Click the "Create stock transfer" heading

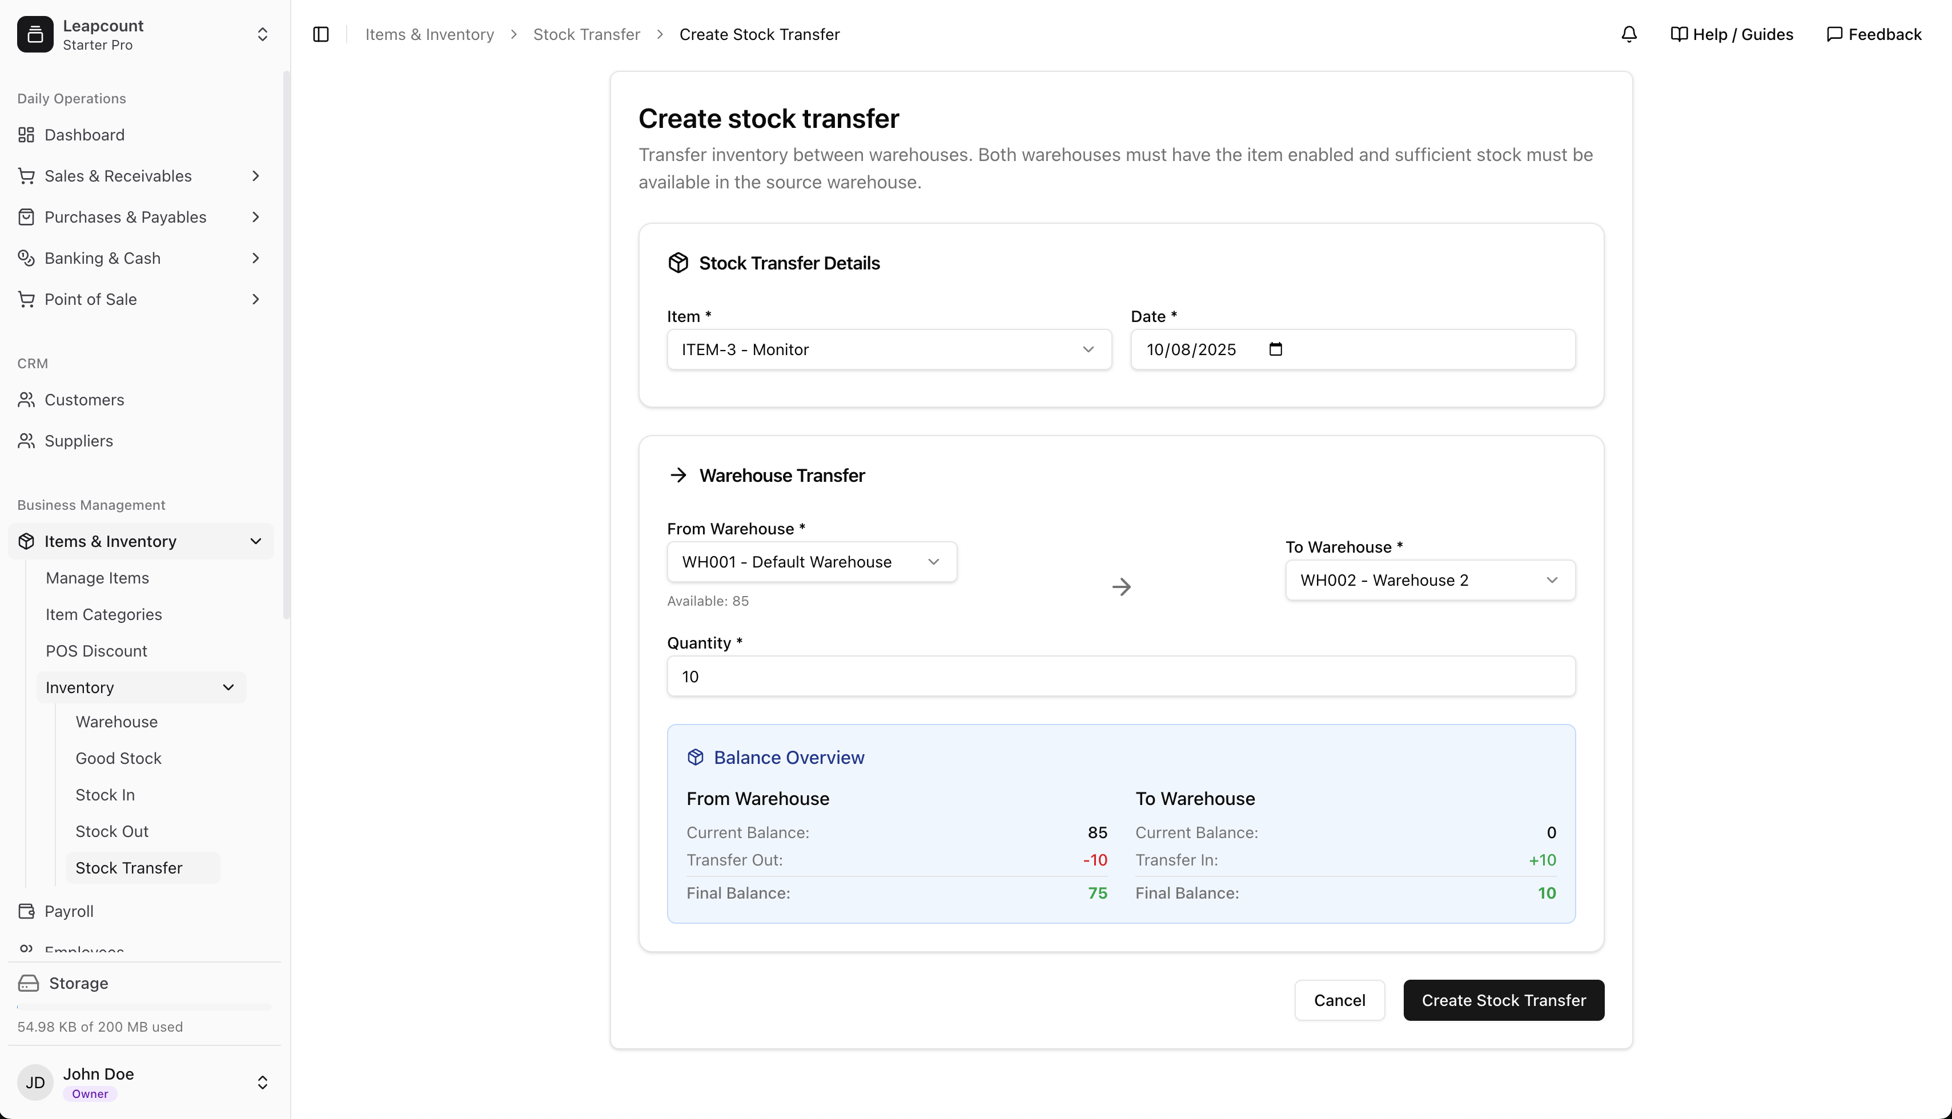pos(768,118)
